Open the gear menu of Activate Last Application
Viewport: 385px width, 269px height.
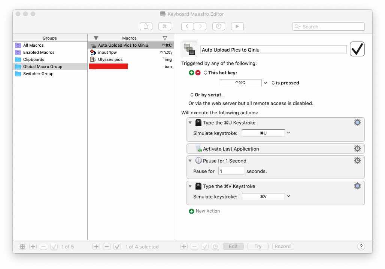click(x=357, y=148)
